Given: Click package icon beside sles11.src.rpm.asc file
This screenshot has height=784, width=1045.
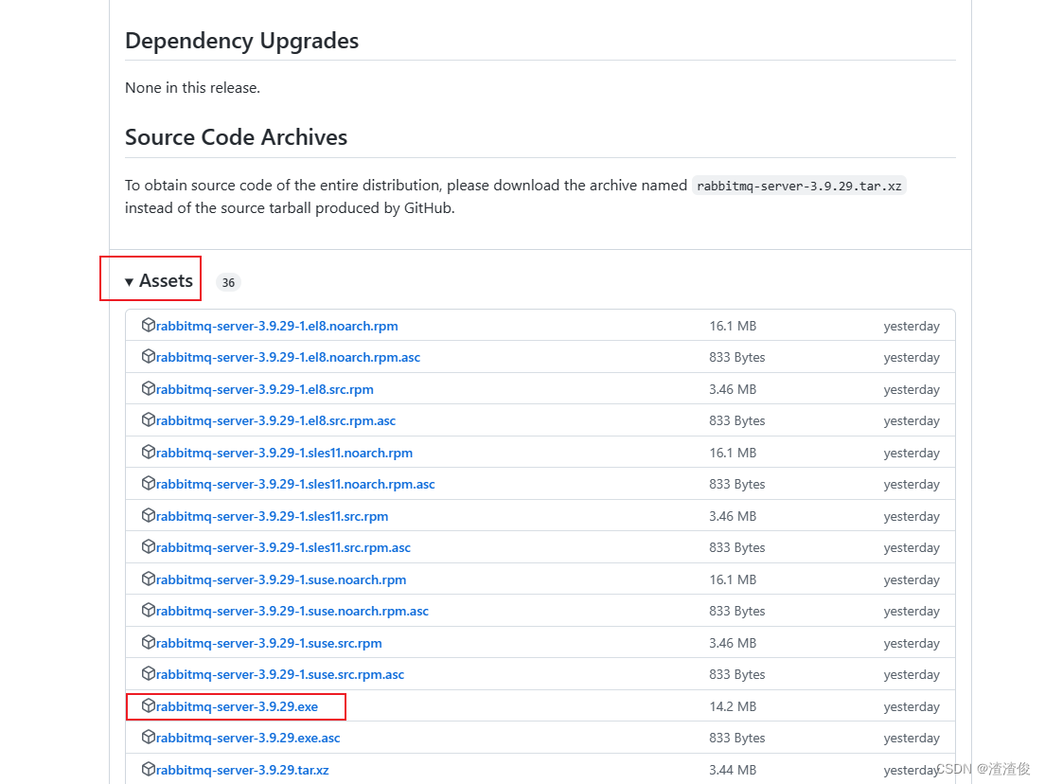Looking at the screenshot, I should (x=148, y=546).
